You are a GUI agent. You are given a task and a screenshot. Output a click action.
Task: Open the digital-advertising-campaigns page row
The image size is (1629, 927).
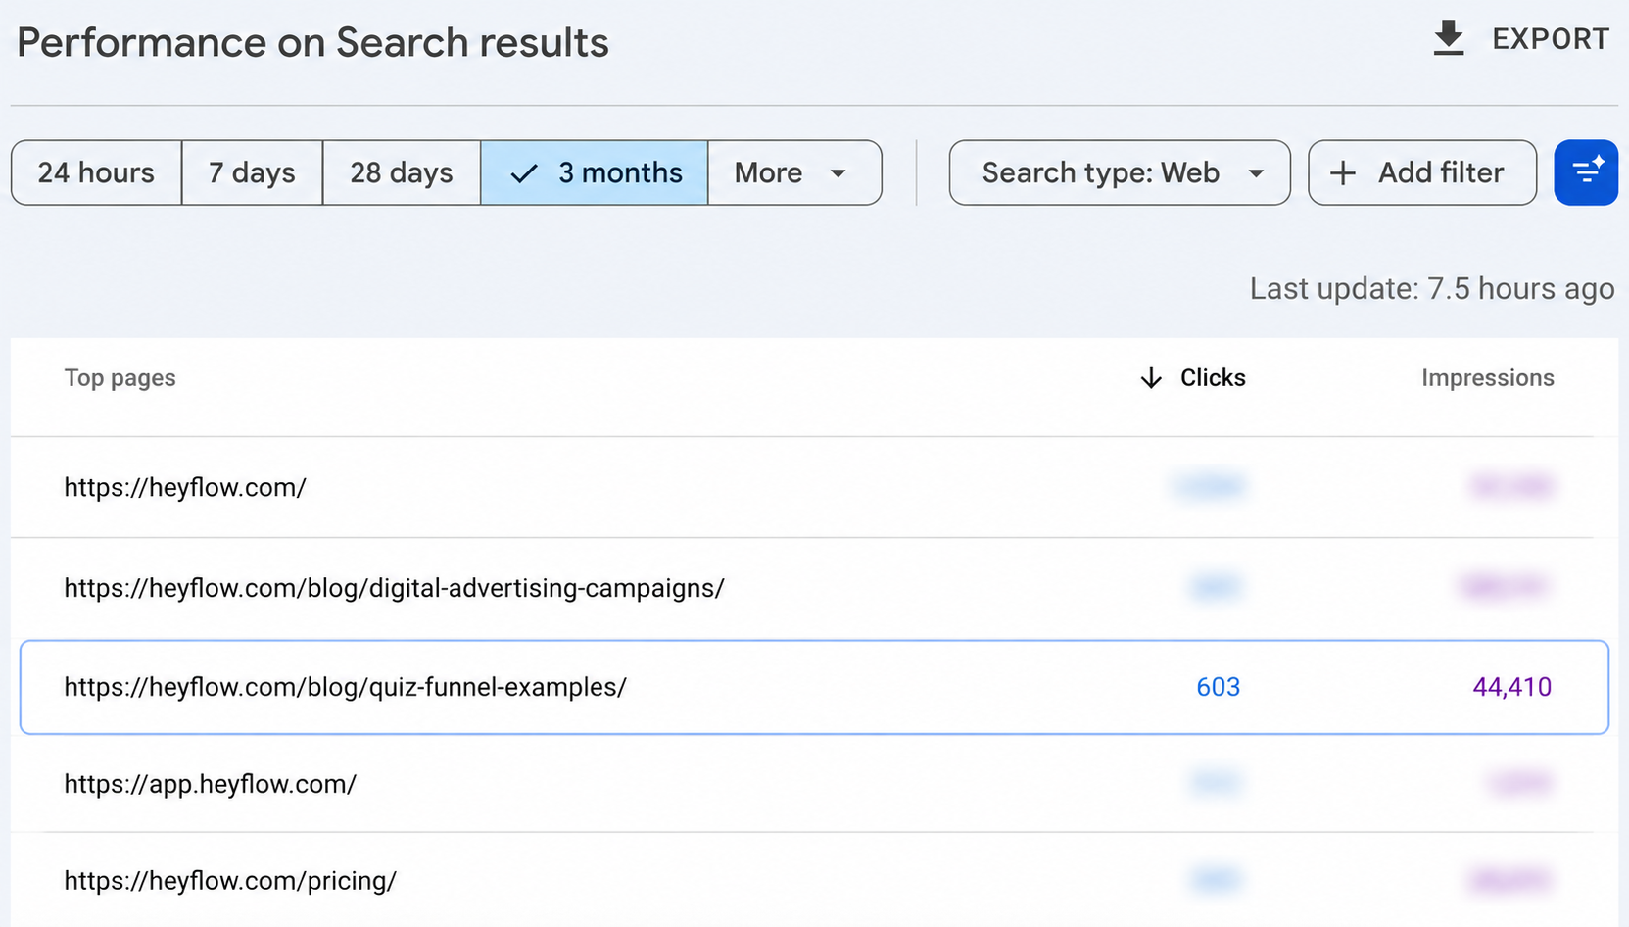pyautogui.click(x=814, y=587)
